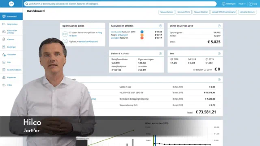The height and width of the screenshot is (146, 260).
Task: Click the Rapporten chart icon in sidebar
Action: tap(4, 77)
